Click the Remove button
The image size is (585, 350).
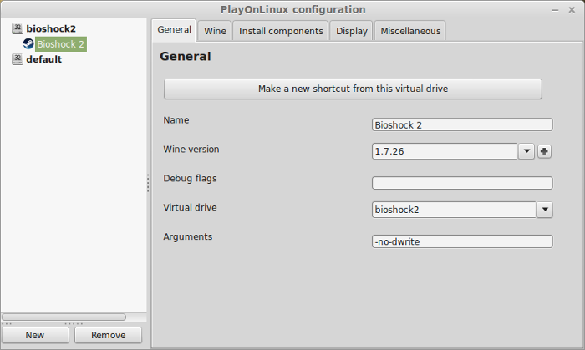(108, 335)
